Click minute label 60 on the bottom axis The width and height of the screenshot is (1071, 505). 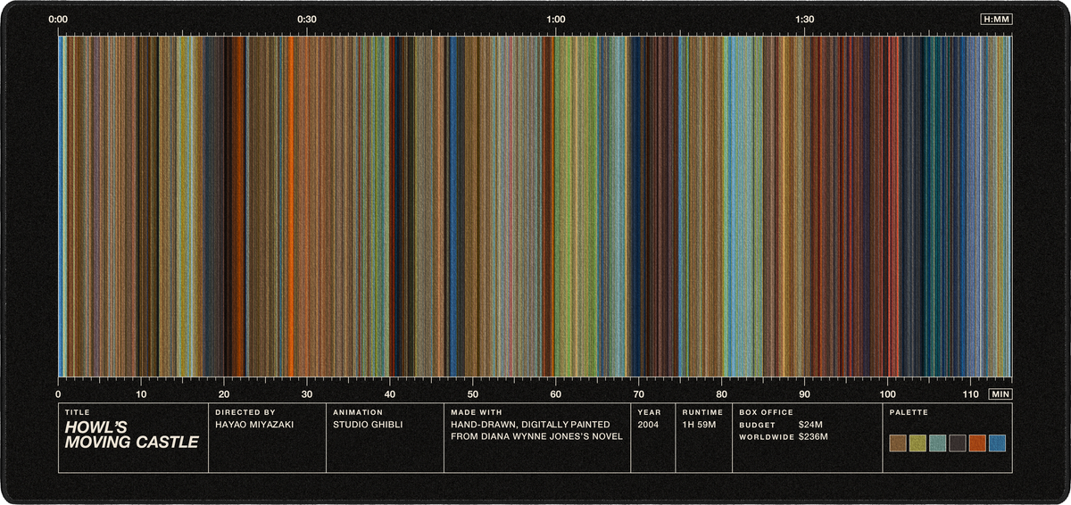pyautogui.click(x=556, y=393)
